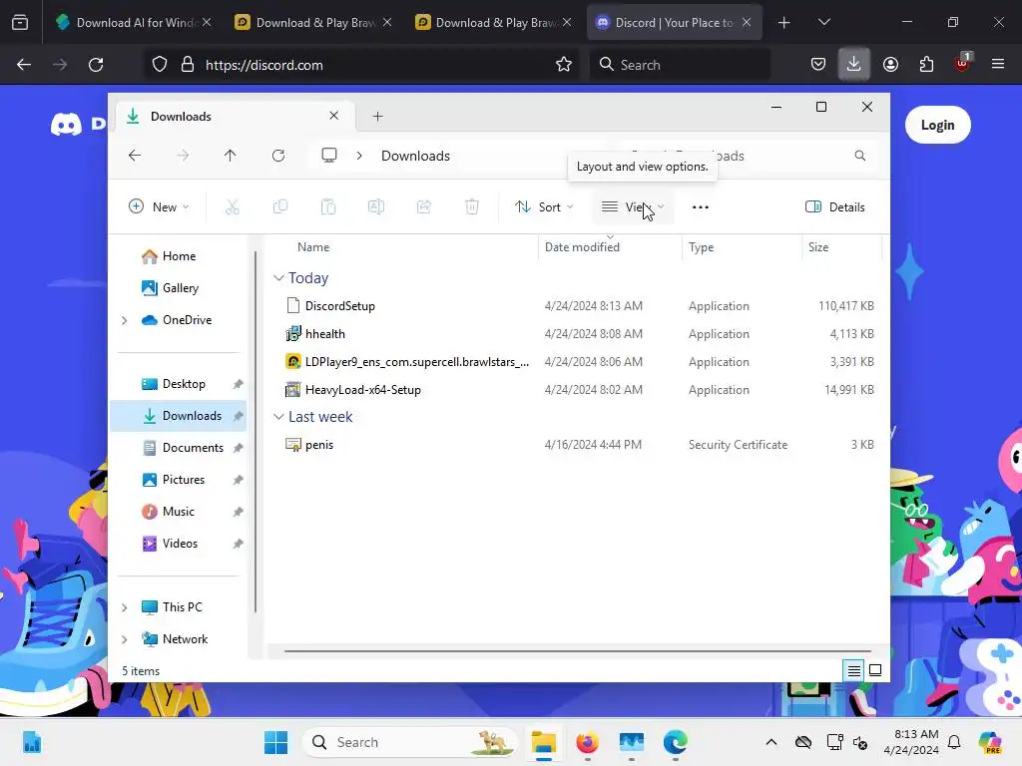Add a new File Explorer tab
This screenshot has width=1022, height=766.
[378, 116]
